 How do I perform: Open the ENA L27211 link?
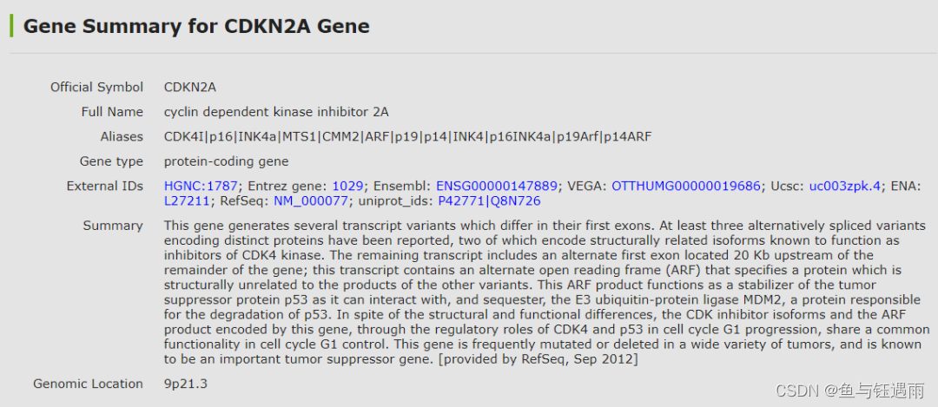pyautogui.click(x=187, y=201)
